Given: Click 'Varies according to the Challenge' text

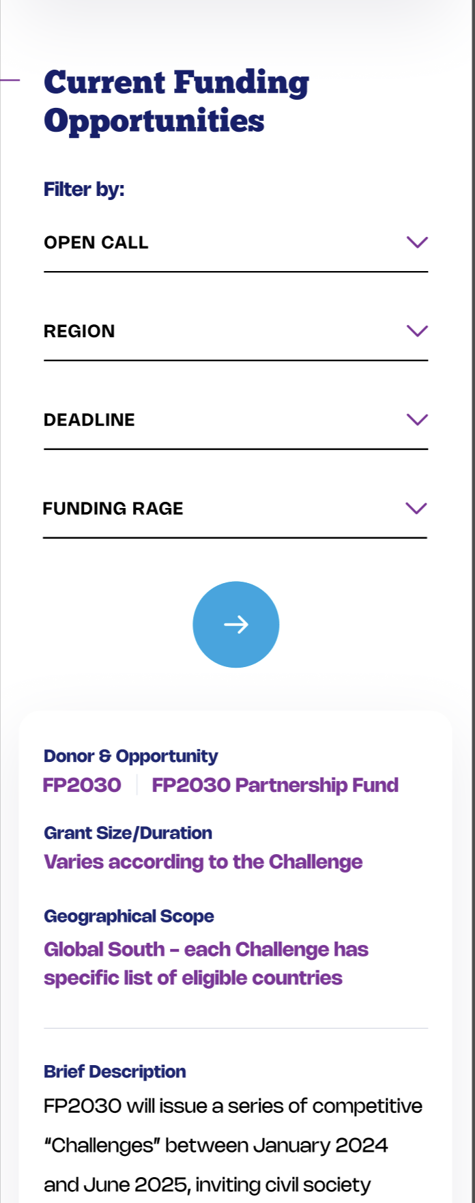Looking at the screenshot, I should click(x=203, y=862).
